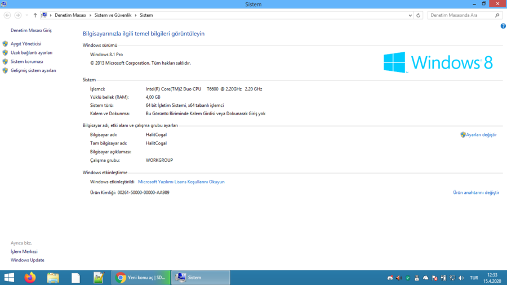The width and height of the screenshot is (507, 285).
Task: Click Ürün anahtarını değiştir link
Action: [476, 192]
